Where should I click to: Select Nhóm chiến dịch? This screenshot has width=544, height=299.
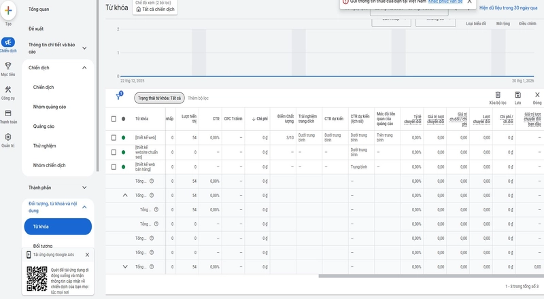(49, 165)
